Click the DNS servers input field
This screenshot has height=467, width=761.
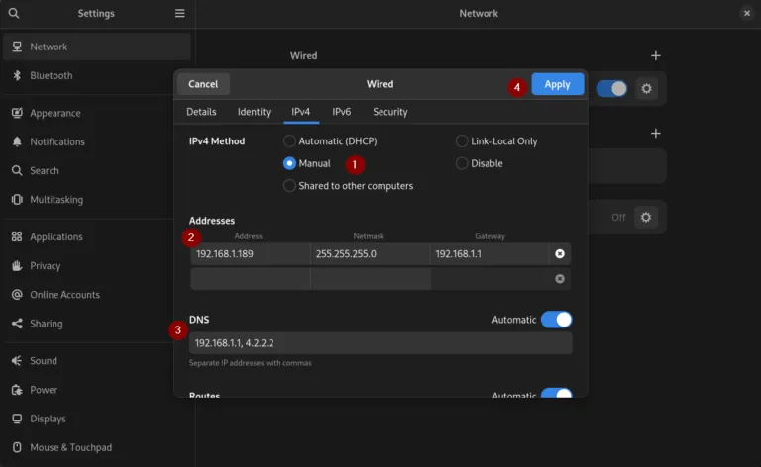pyautogui.click(x=380, y=343)
